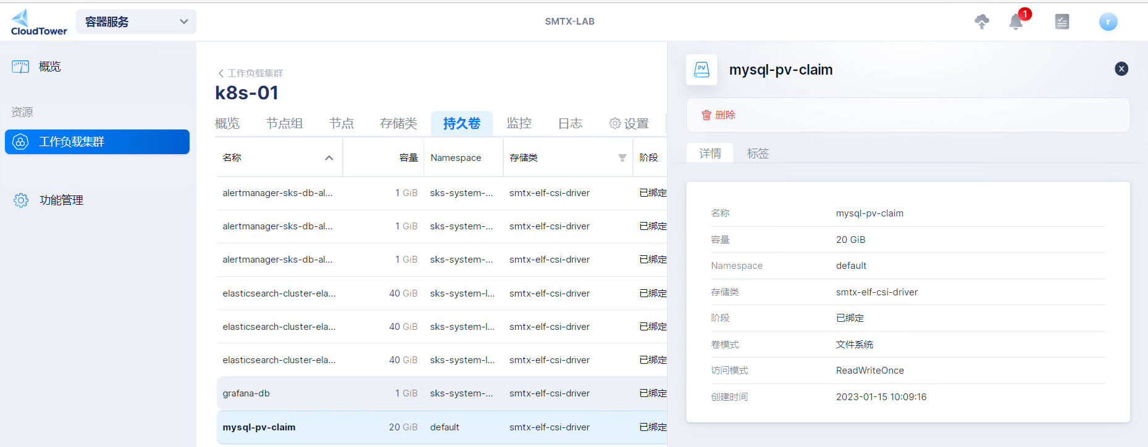
Task: Click the creation time 2023-01-15 10:09:16
Action: 881,397
